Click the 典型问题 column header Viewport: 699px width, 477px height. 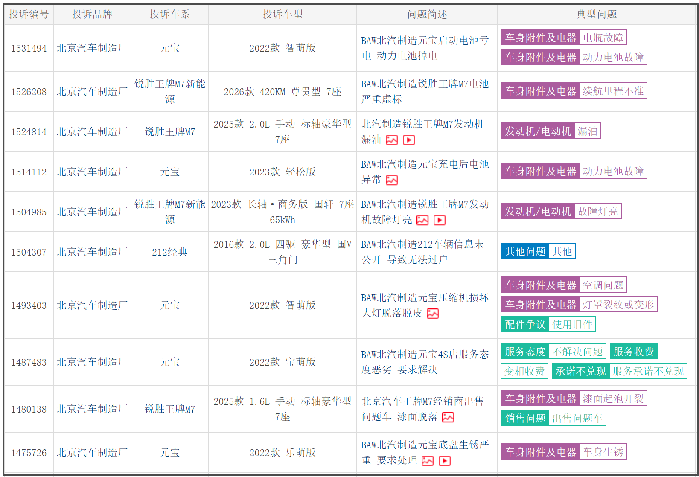tap(597, 15)
